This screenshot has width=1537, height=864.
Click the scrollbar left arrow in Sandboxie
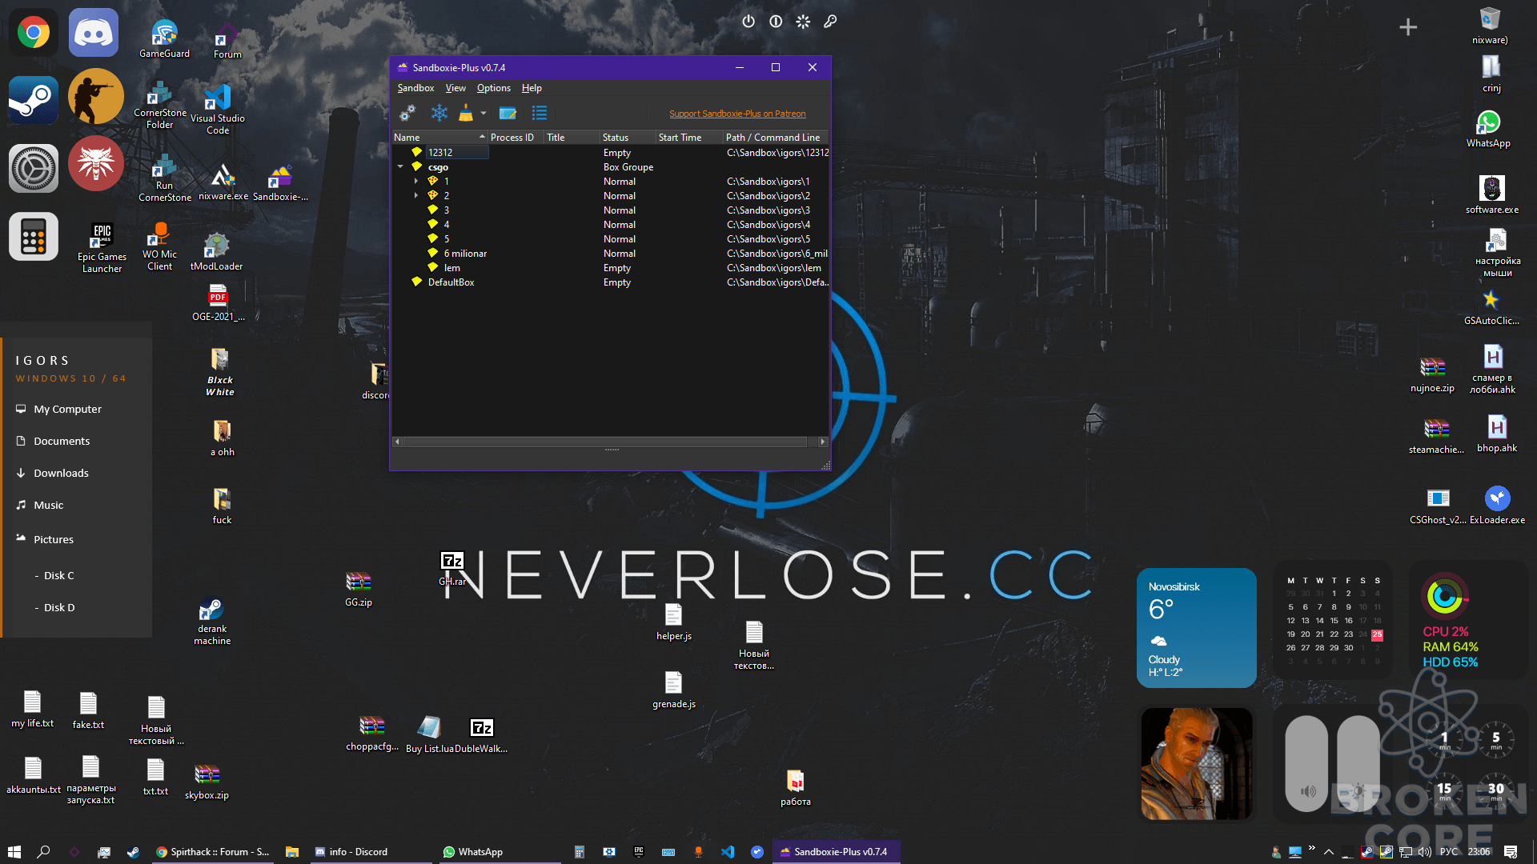pos(397,442)
